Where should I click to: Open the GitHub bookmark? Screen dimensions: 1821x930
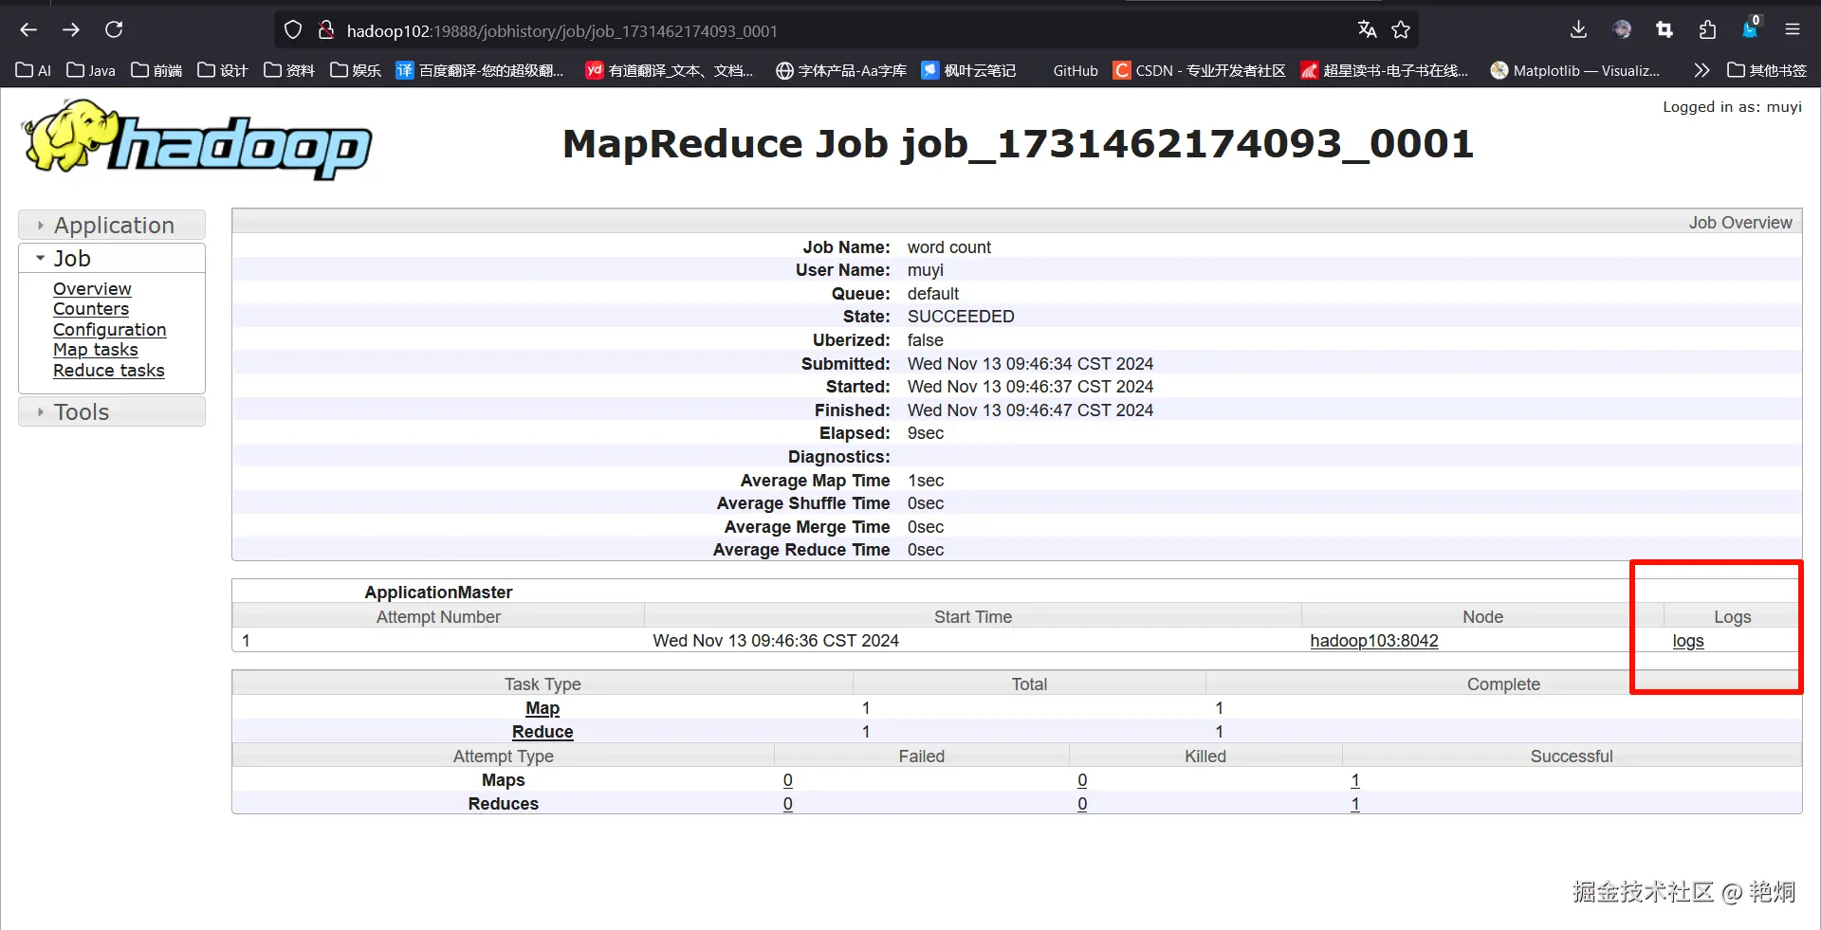coord(1075,70)
